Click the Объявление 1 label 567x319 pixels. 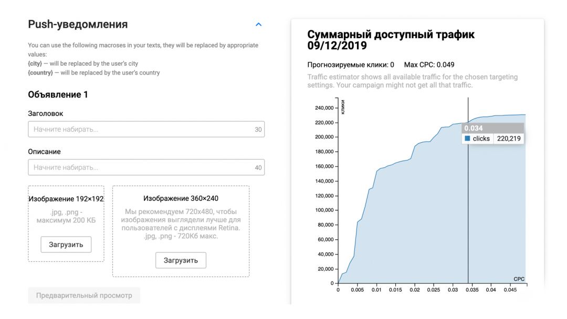[58, 95]
